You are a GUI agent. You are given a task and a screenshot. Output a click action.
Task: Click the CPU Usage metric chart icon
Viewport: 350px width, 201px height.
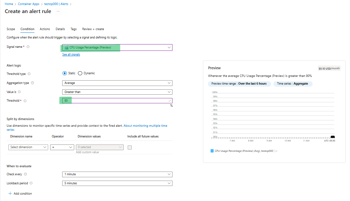point(66,47)
